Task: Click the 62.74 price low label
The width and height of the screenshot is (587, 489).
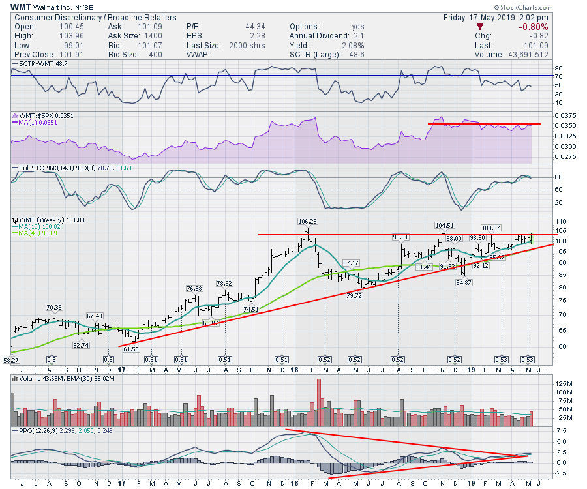Action: [81, 345]
